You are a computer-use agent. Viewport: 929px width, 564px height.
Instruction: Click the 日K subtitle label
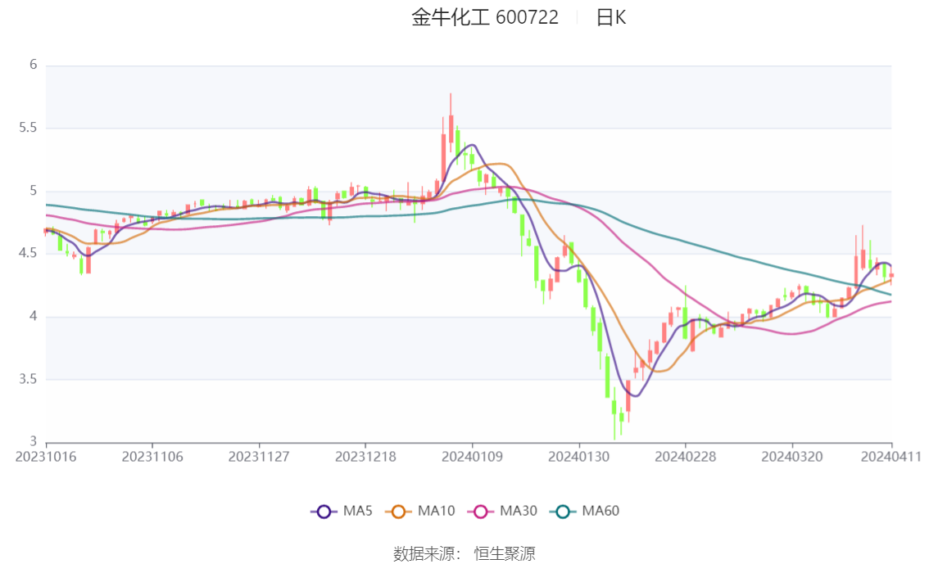click(x=611, y=18)
